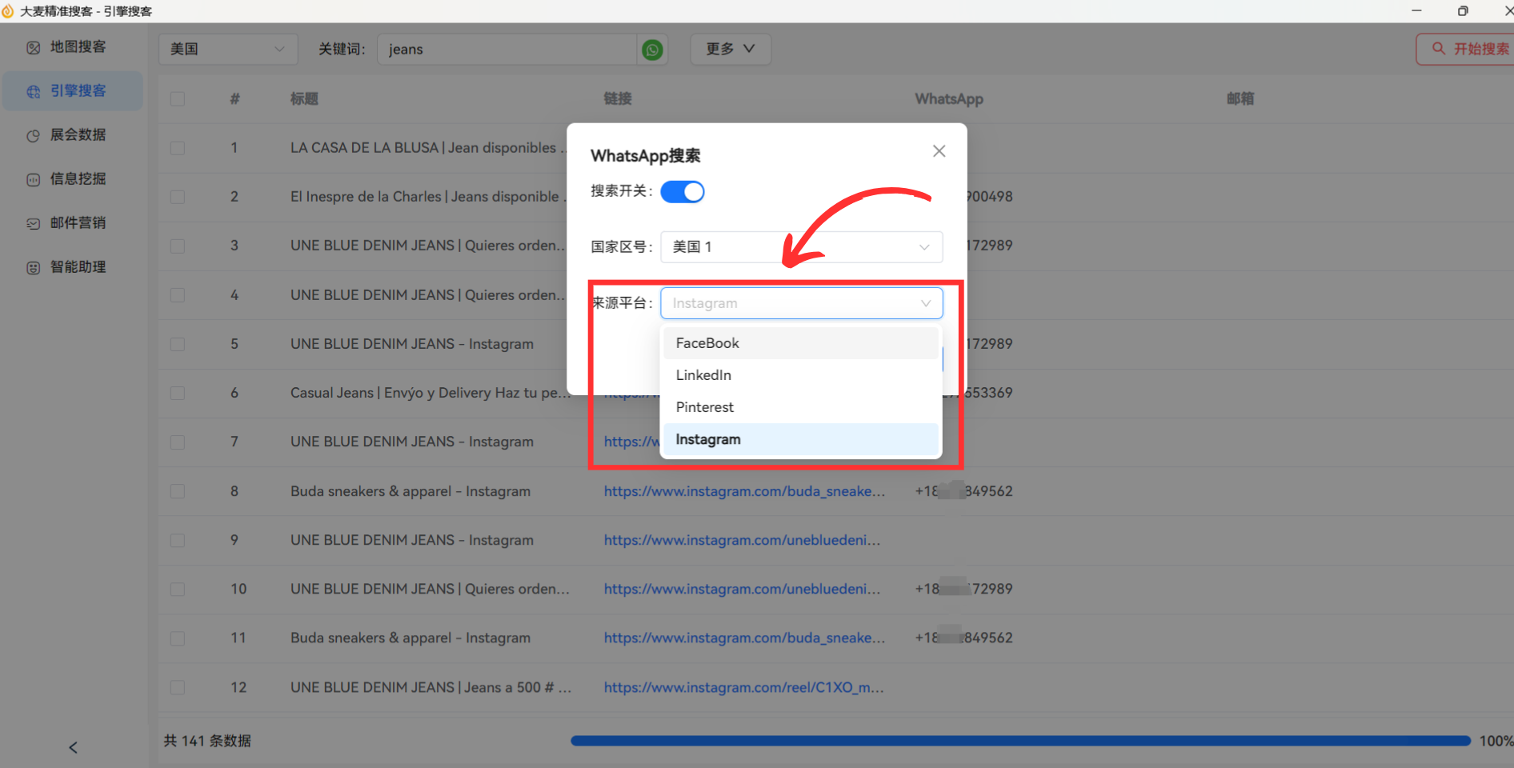Click the WhatsApp number in row 10
The width and height of the screenshot is (1514, 768).
[963, 589]
